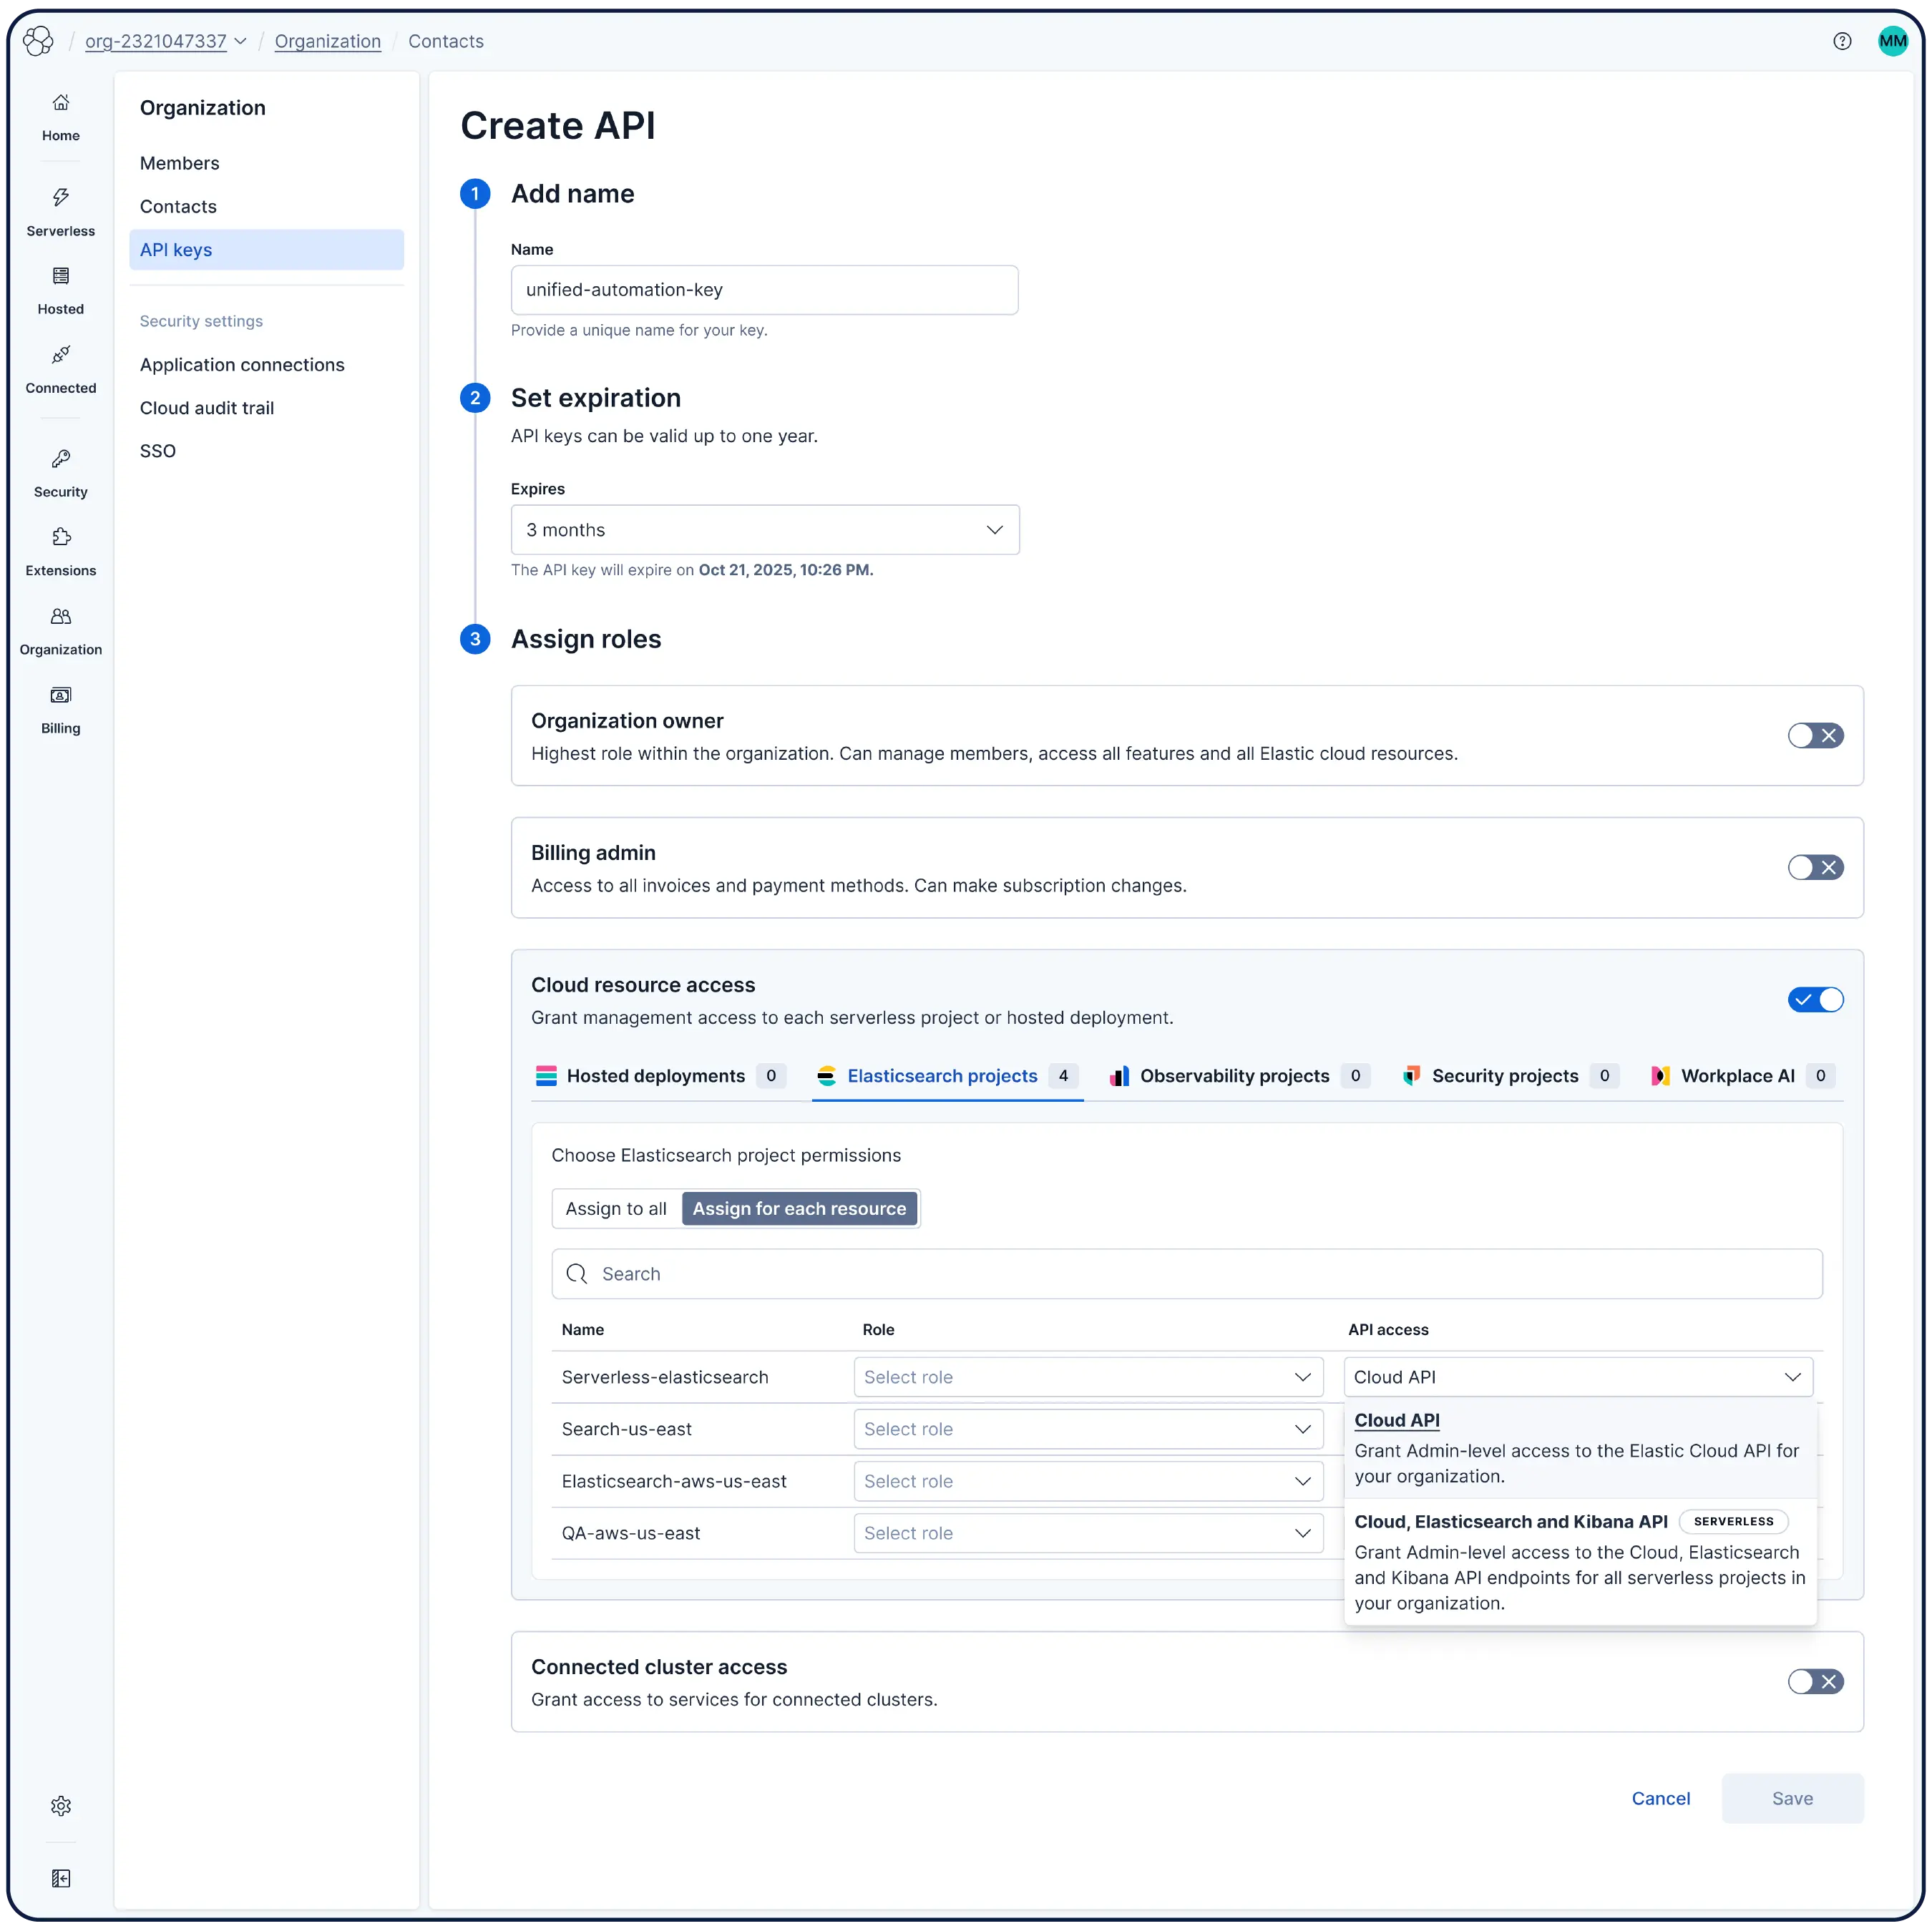Click the Contacts breadcrumb text
Viewport: 1932px width, 1931px height.
click(x=446, y=41)
